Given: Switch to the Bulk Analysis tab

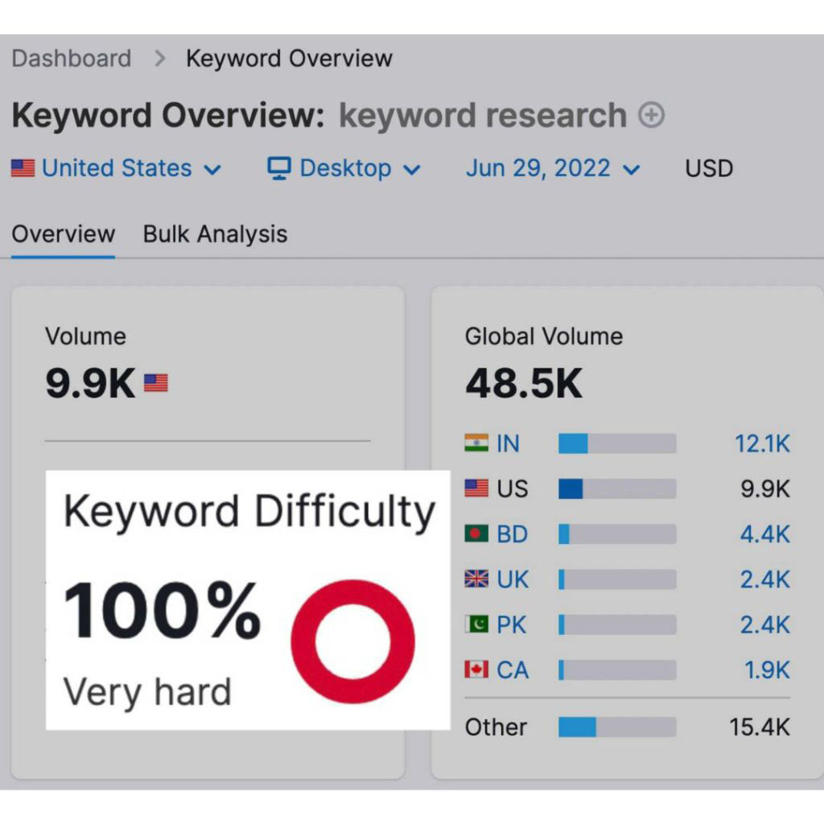Looking at the screenshot, I should tap(214, 234).
